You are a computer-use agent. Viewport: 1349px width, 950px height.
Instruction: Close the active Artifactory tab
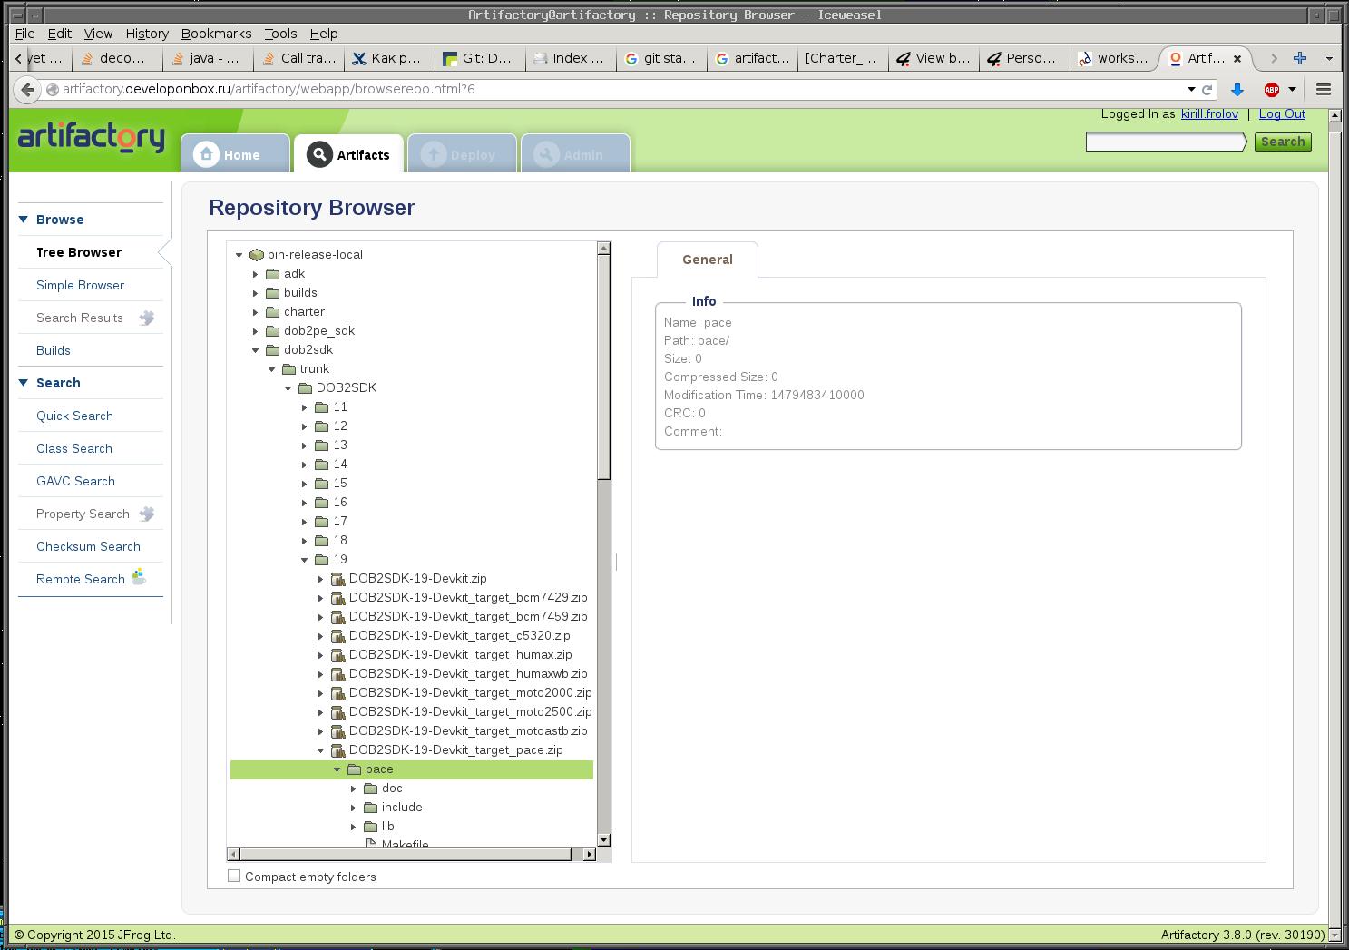click(1237, 58)
